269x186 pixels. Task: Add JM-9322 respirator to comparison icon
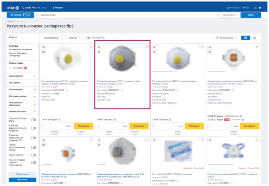210,47
